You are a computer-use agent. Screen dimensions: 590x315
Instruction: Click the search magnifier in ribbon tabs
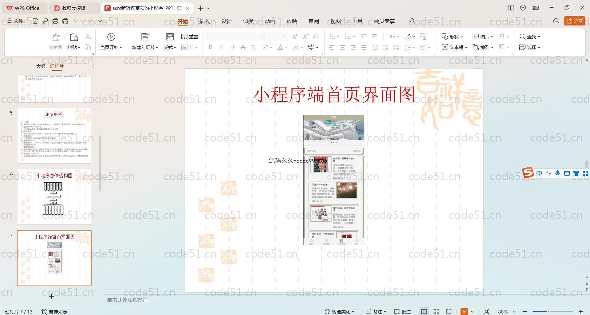(x=412, y=21)
